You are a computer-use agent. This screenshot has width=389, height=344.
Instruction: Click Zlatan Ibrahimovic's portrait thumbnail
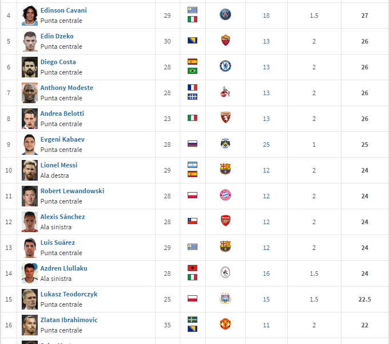30,325
